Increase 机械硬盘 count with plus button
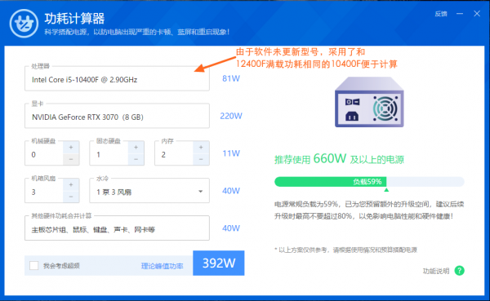Screen dimensions: 490x301 pyautogui.click(x=71, y=148)
